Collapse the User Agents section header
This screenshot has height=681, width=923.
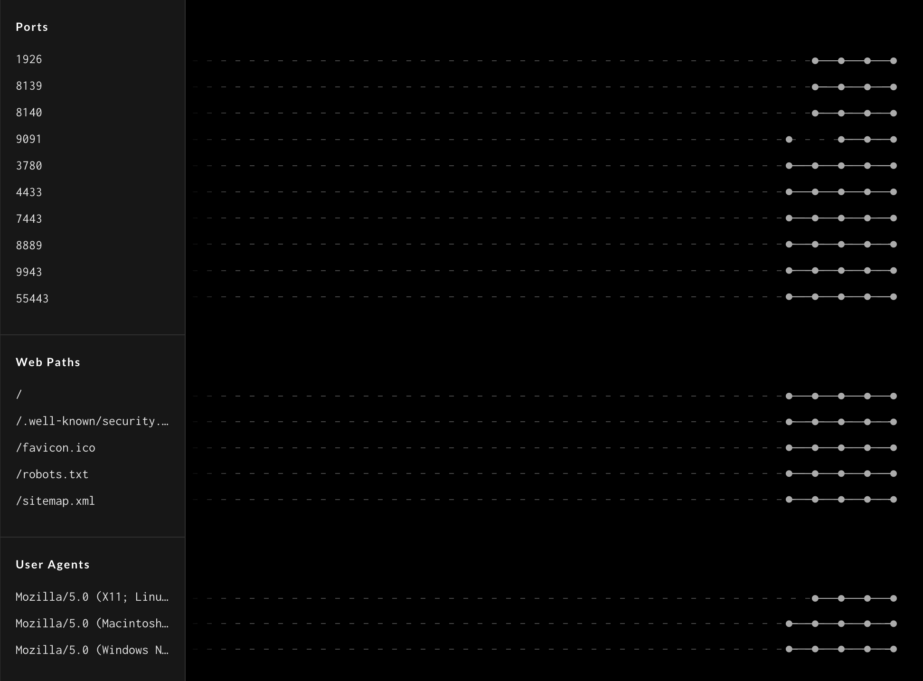53,564
